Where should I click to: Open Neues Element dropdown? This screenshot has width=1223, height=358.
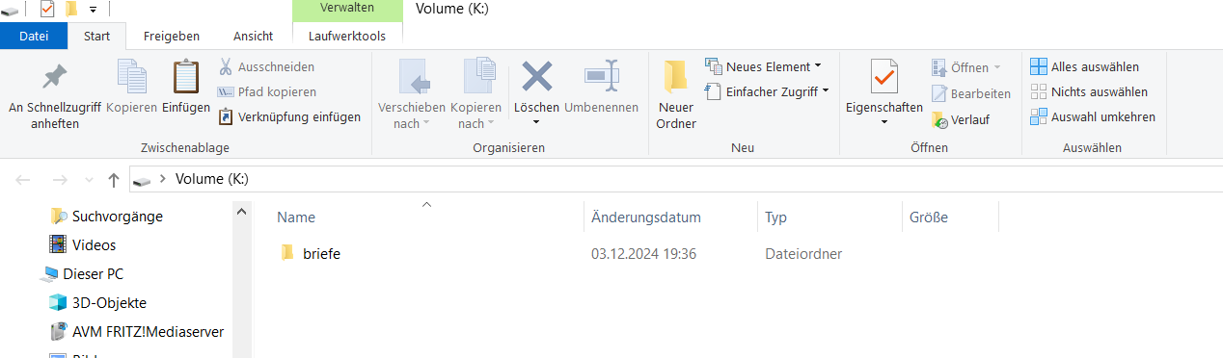point(763,66)
